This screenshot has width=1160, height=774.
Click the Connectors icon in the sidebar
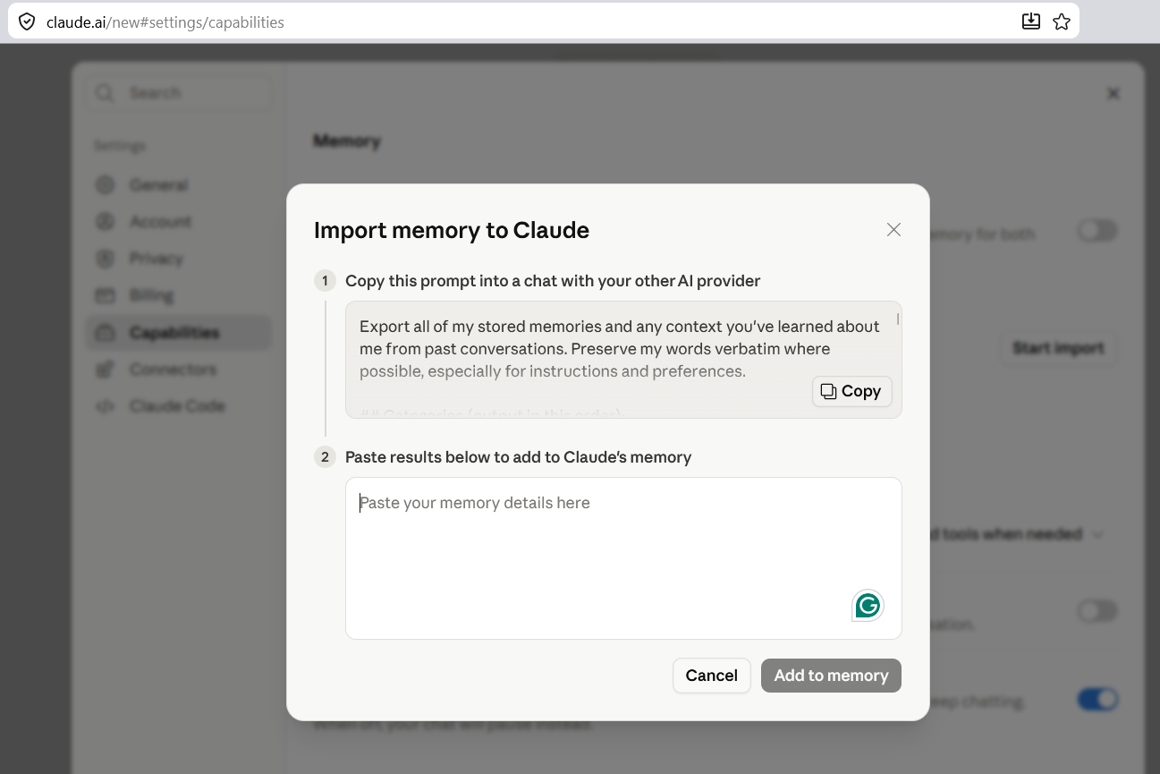click(106, 370)
